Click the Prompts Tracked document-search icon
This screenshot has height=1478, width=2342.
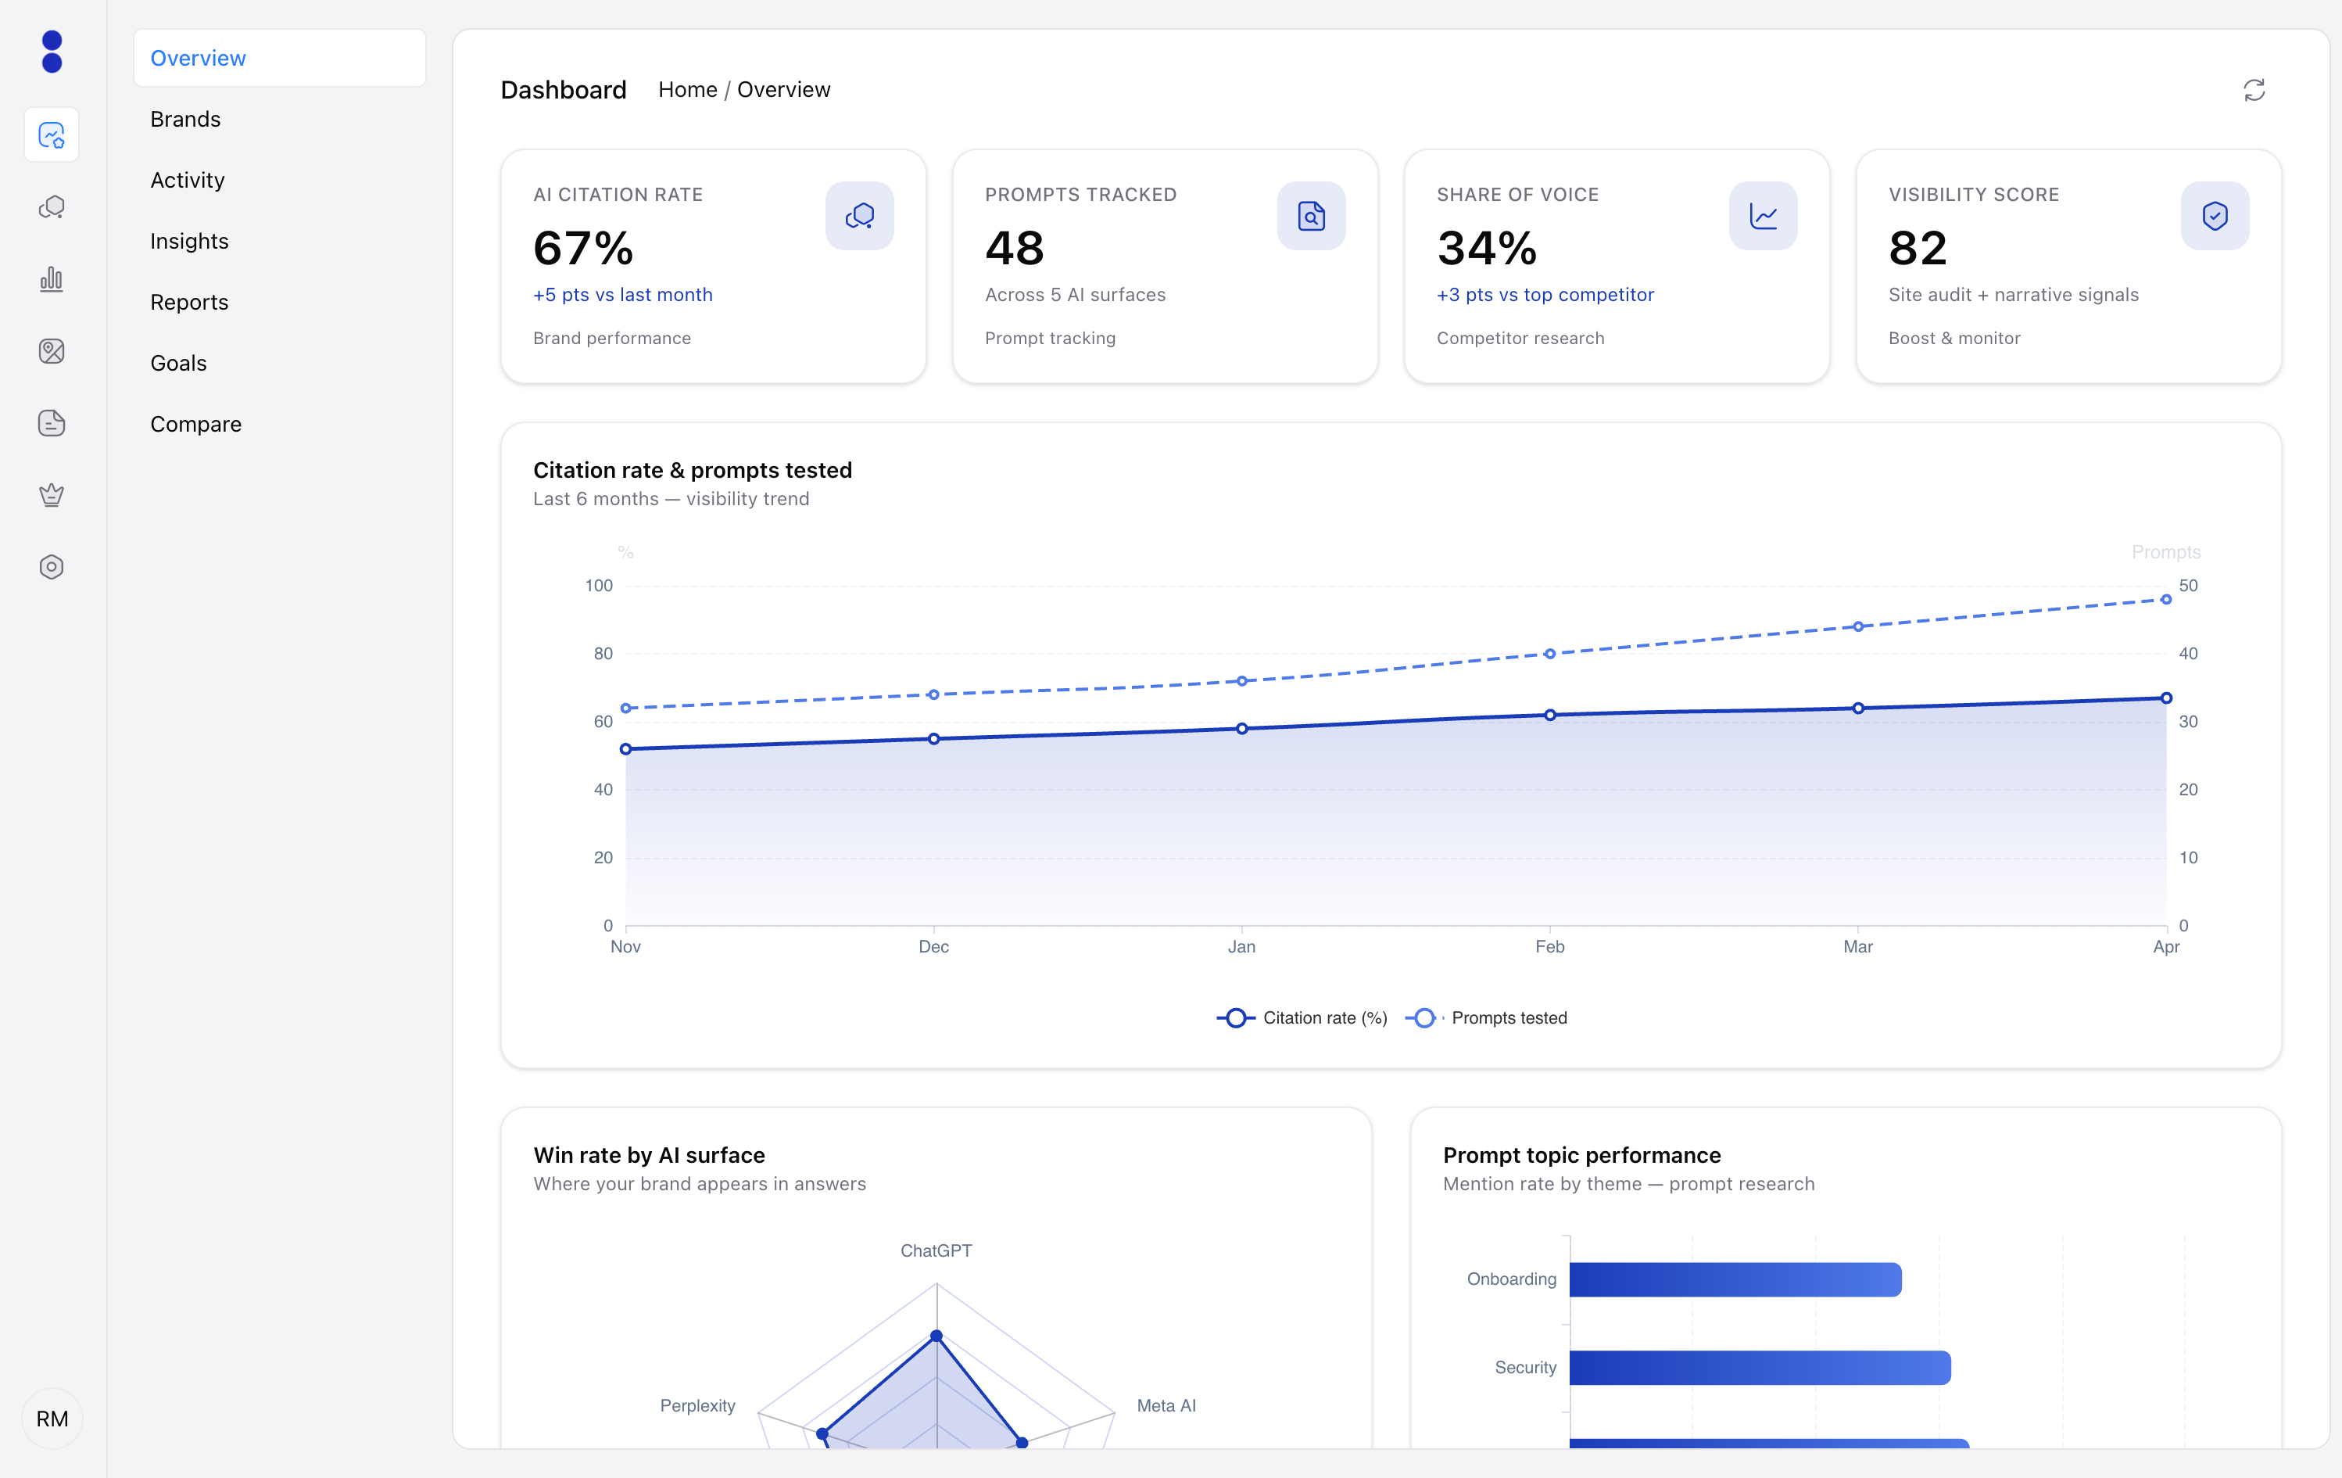coord(1311,216)
